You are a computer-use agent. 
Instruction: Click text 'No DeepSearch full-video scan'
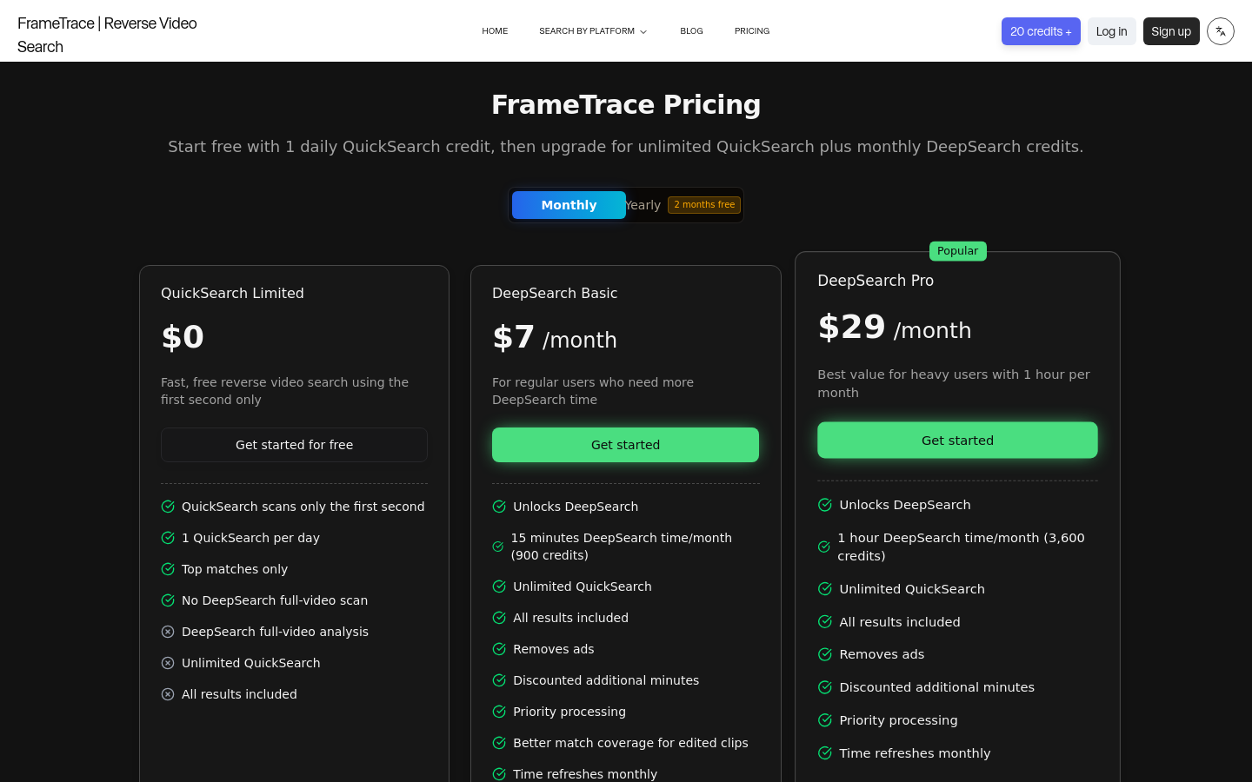tap(275, 600)
